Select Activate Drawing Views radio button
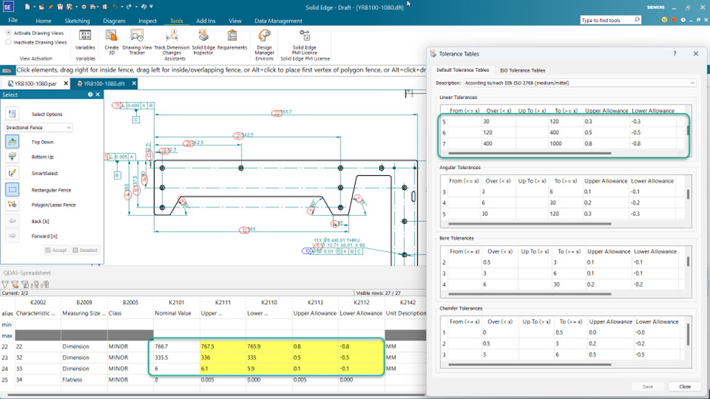This screenshot has width=710, height=399. pyautogui.click(x=8, y=32)
